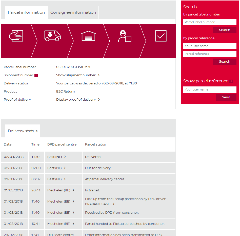The height and width of the screenshot is (236, 240).
Task: Click the delivered checkmark icon
Action: click(161, 36)
